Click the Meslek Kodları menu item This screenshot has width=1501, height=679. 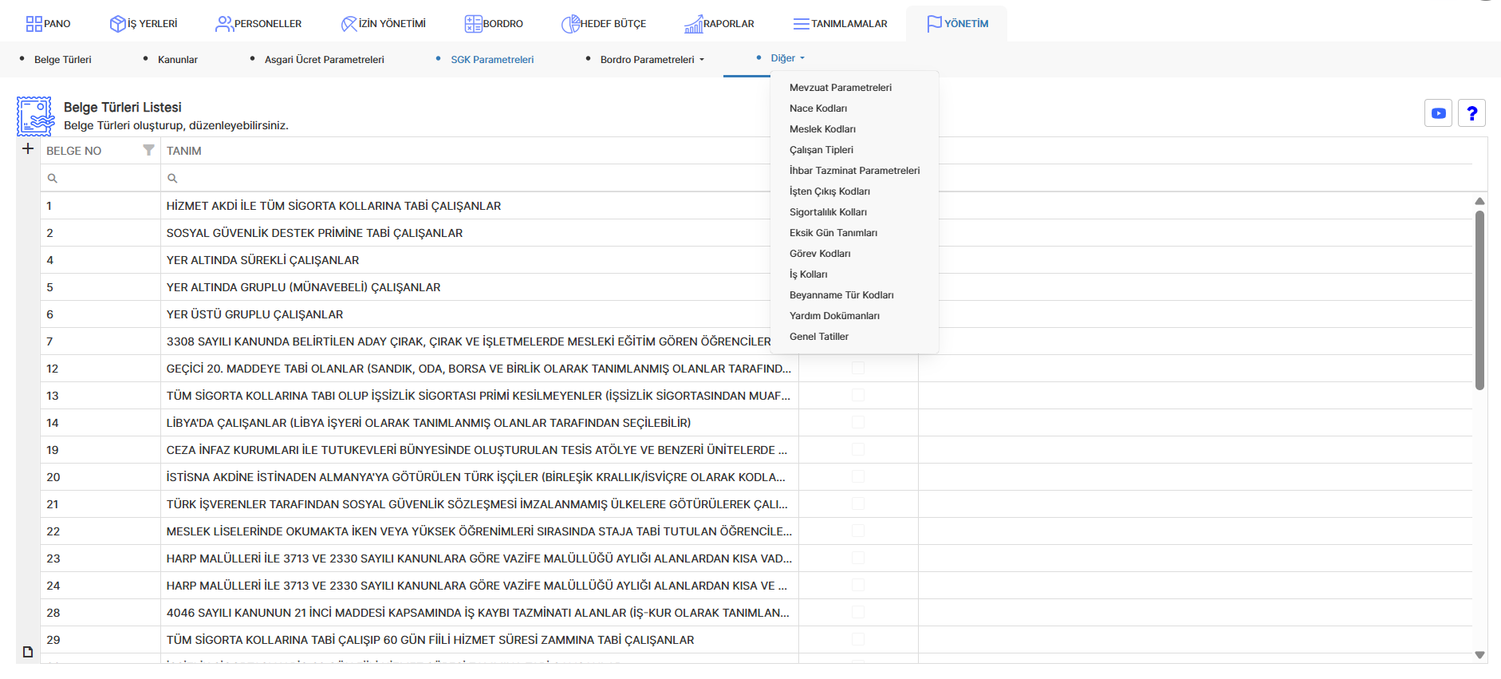[x=822, y=129]
